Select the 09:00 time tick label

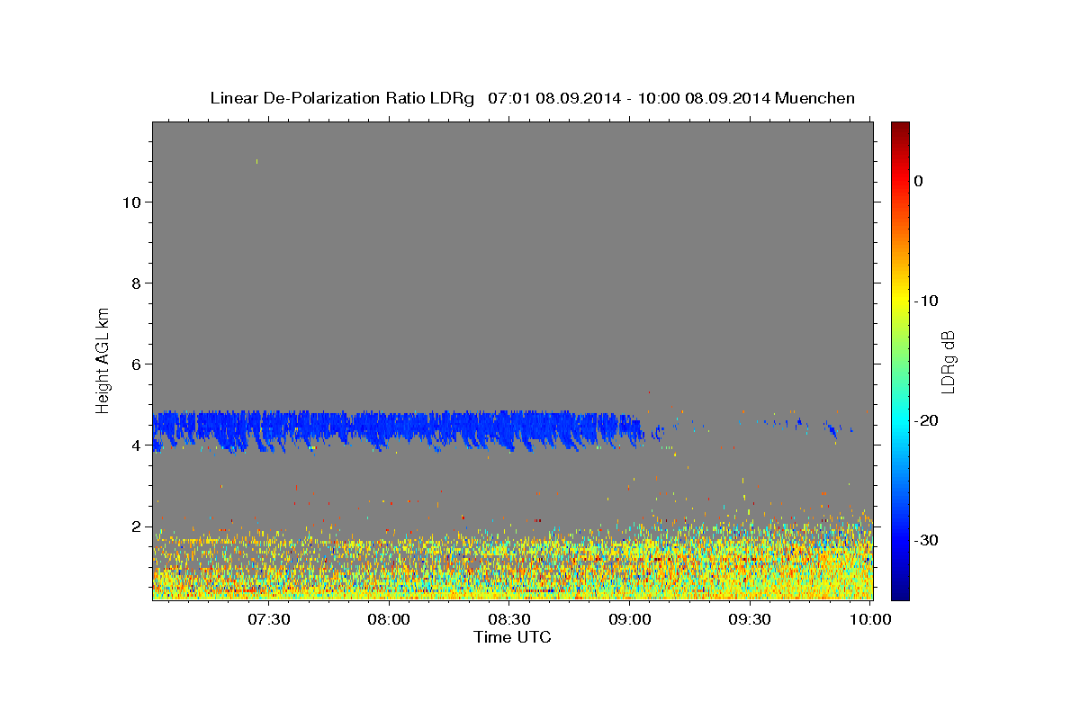[x=630, y=619]
